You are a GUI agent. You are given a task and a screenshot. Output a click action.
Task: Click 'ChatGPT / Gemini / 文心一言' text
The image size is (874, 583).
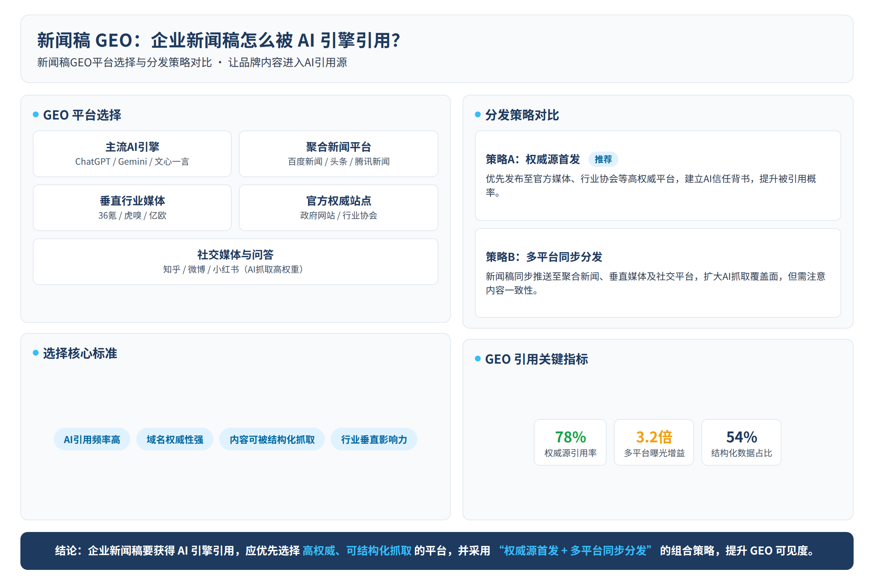[132, 161]
